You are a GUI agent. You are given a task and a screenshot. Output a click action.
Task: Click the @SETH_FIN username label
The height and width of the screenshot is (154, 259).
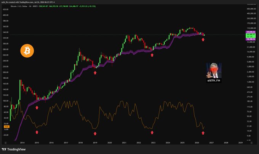point(214,81)
